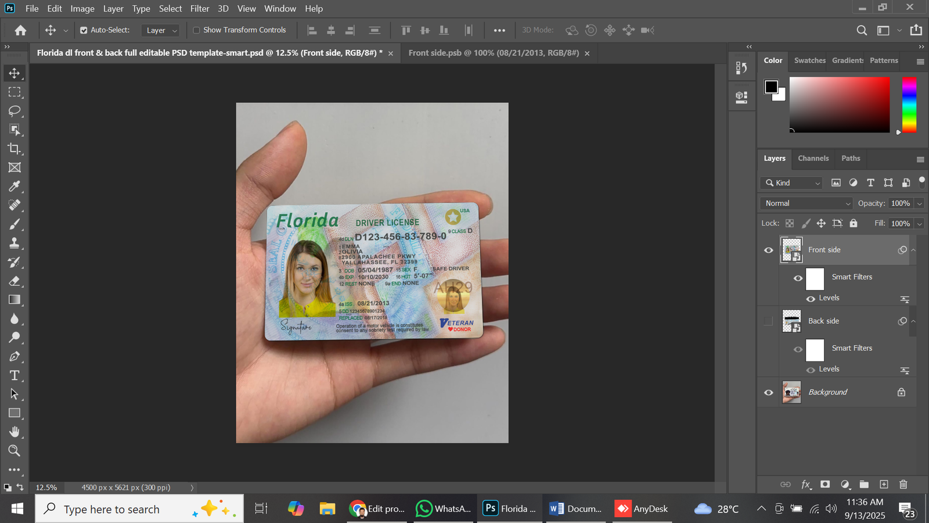929x523 pixels.
Task: Switch to the Channels tab
Action: [813, 158]
